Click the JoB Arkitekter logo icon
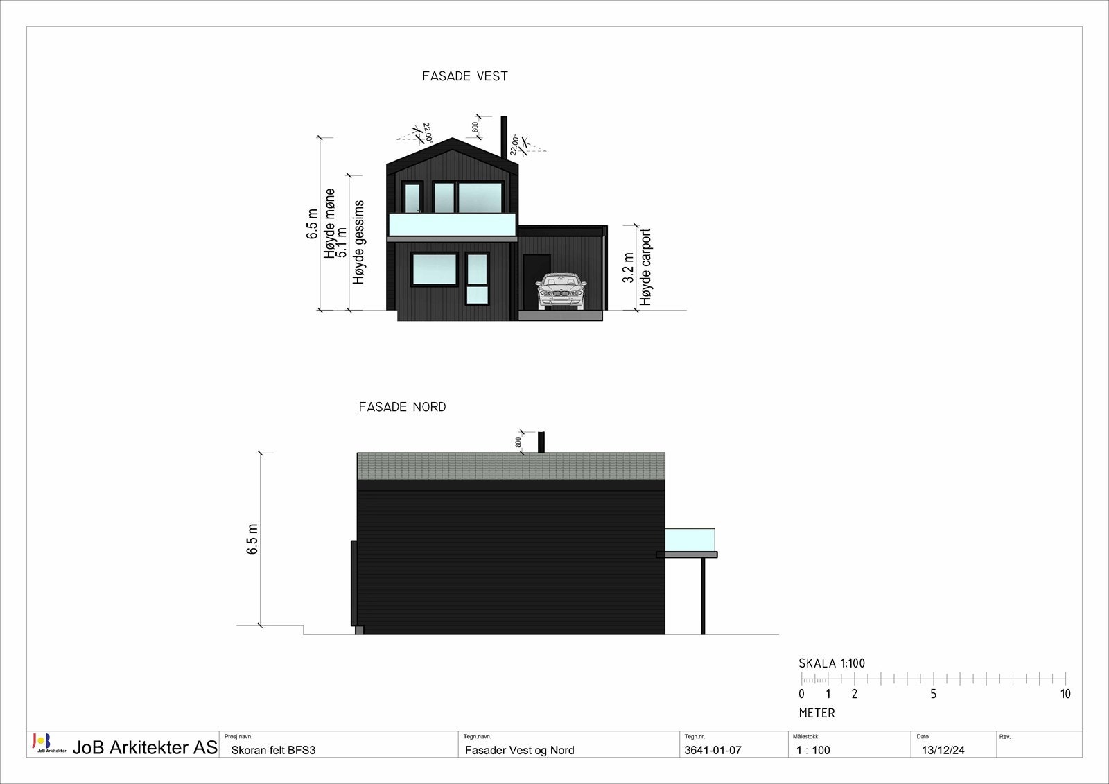1109x784 pixels. coord(42,743)
